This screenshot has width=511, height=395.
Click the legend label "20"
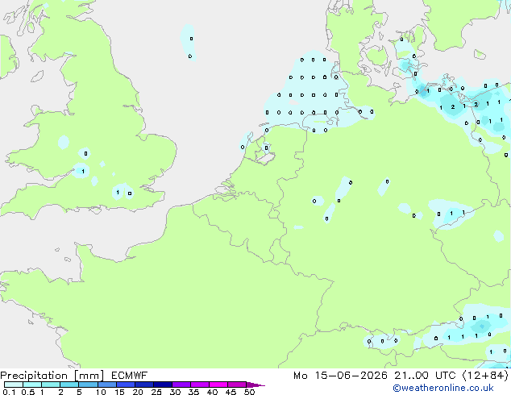coord(138,392)
